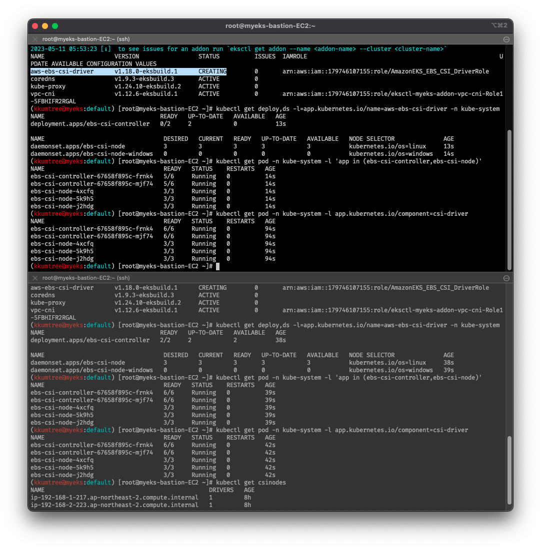This screenshot has height=548, width=541.
Task: Click 'daemonset.apps/ebs-csi-node-windows' with age 14s
Action: point(91,154)
